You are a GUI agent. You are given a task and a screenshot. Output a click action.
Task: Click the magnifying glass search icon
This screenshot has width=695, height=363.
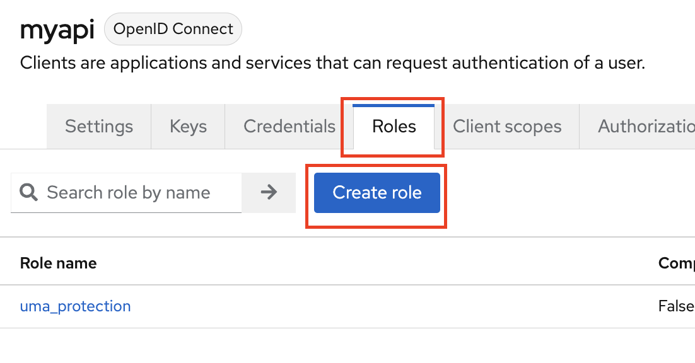tap(28, 192)
